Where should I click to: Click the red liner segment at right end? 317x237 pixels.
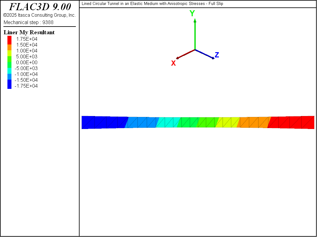291,122
